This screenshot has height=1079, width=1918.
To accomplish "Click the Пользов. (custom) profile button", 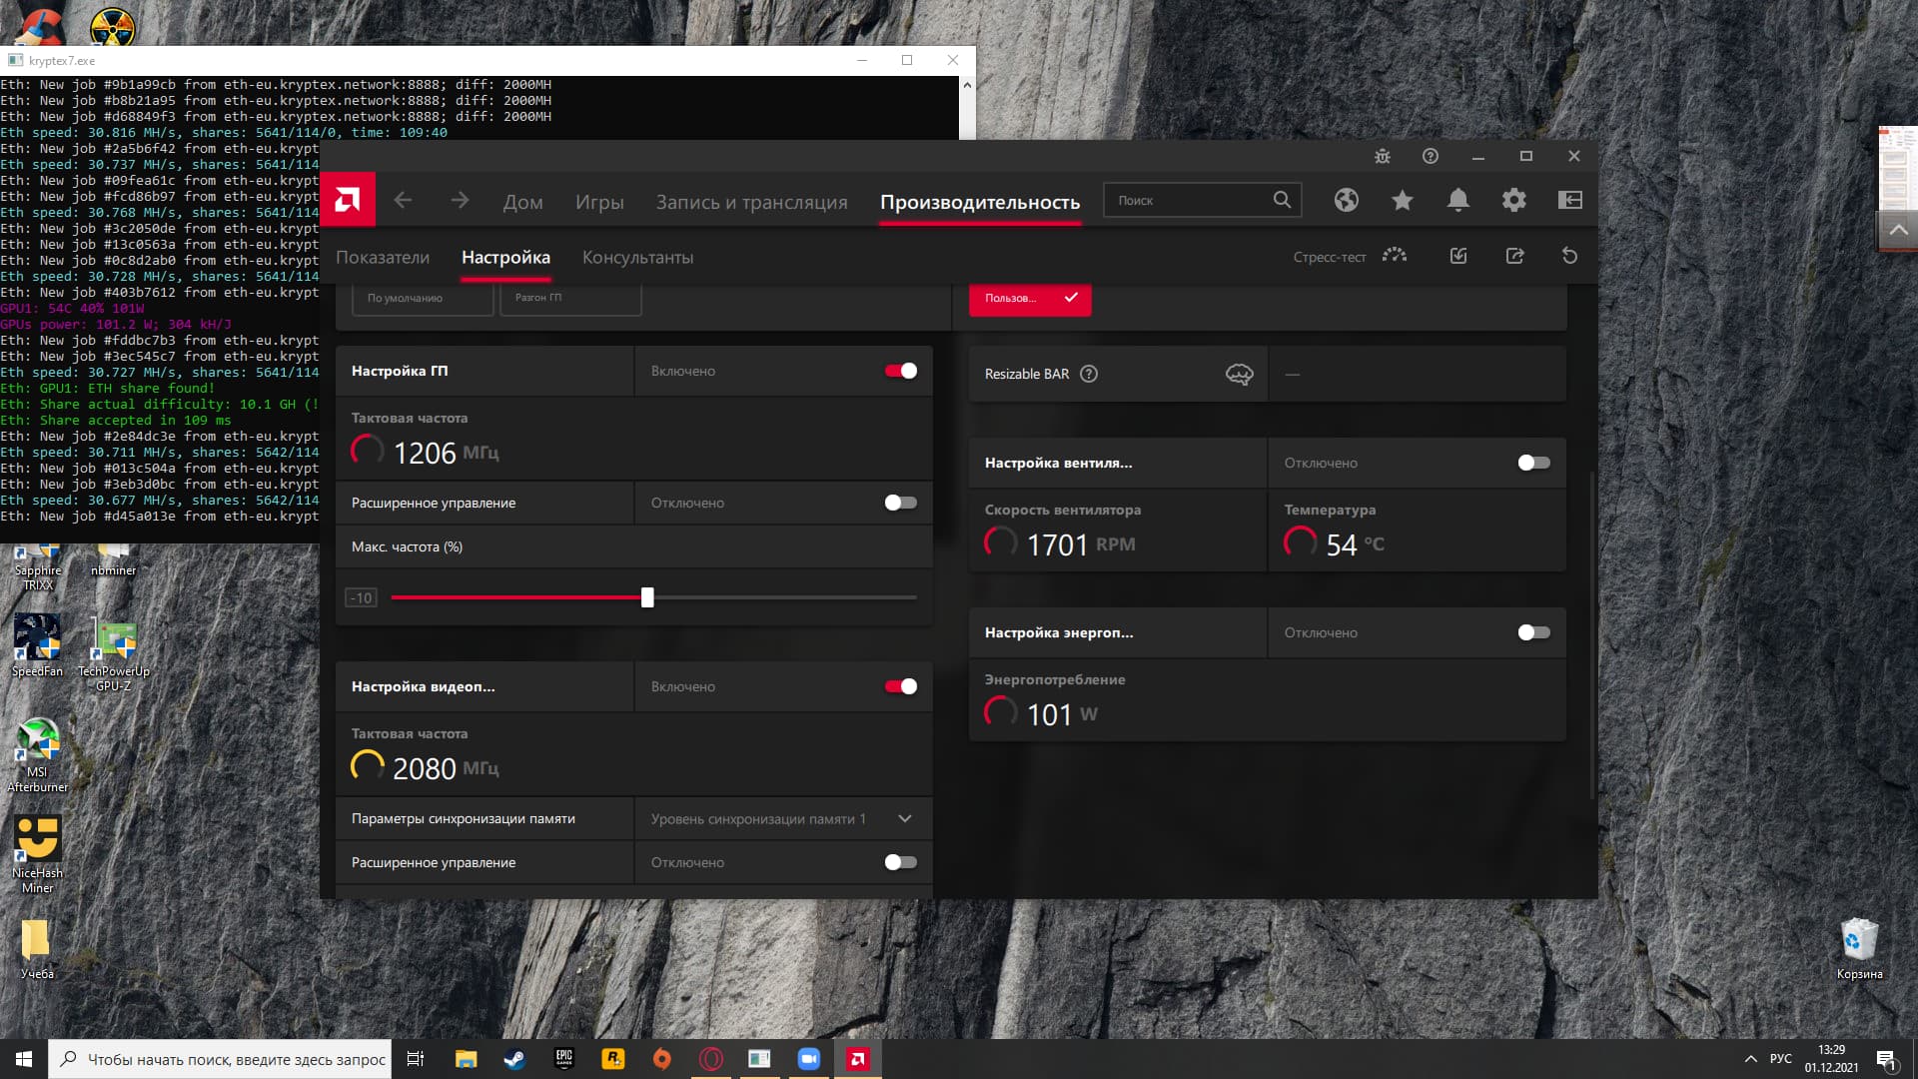I will (1030, 297).
